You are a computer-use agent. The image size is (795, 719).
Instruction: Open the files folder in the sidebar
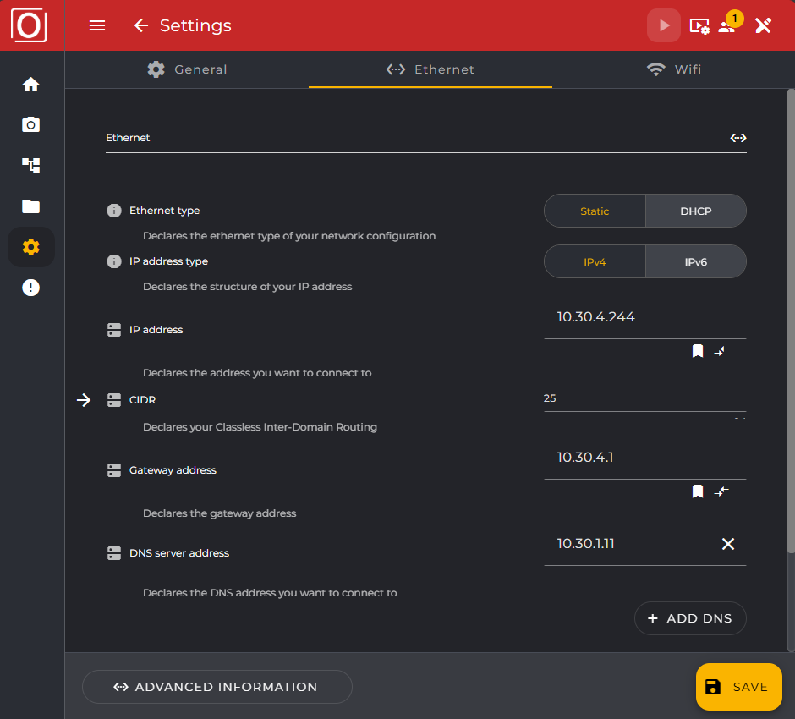[x=30, y=206]
